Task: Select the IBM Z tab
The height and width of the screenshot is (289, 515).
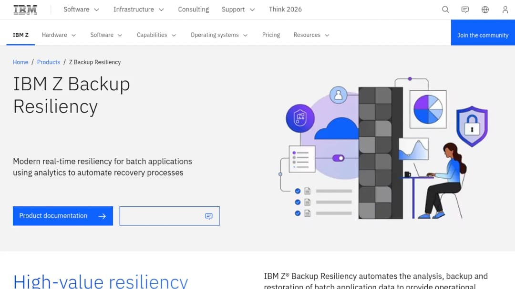Action: pyautogui.click(x=21, y=35)
